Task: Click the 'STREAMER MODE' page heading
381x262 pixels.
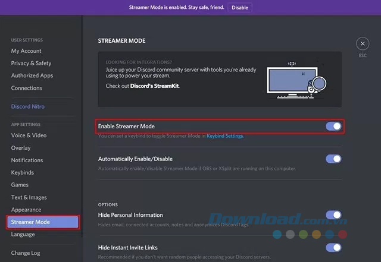Action: pos(121,41)
